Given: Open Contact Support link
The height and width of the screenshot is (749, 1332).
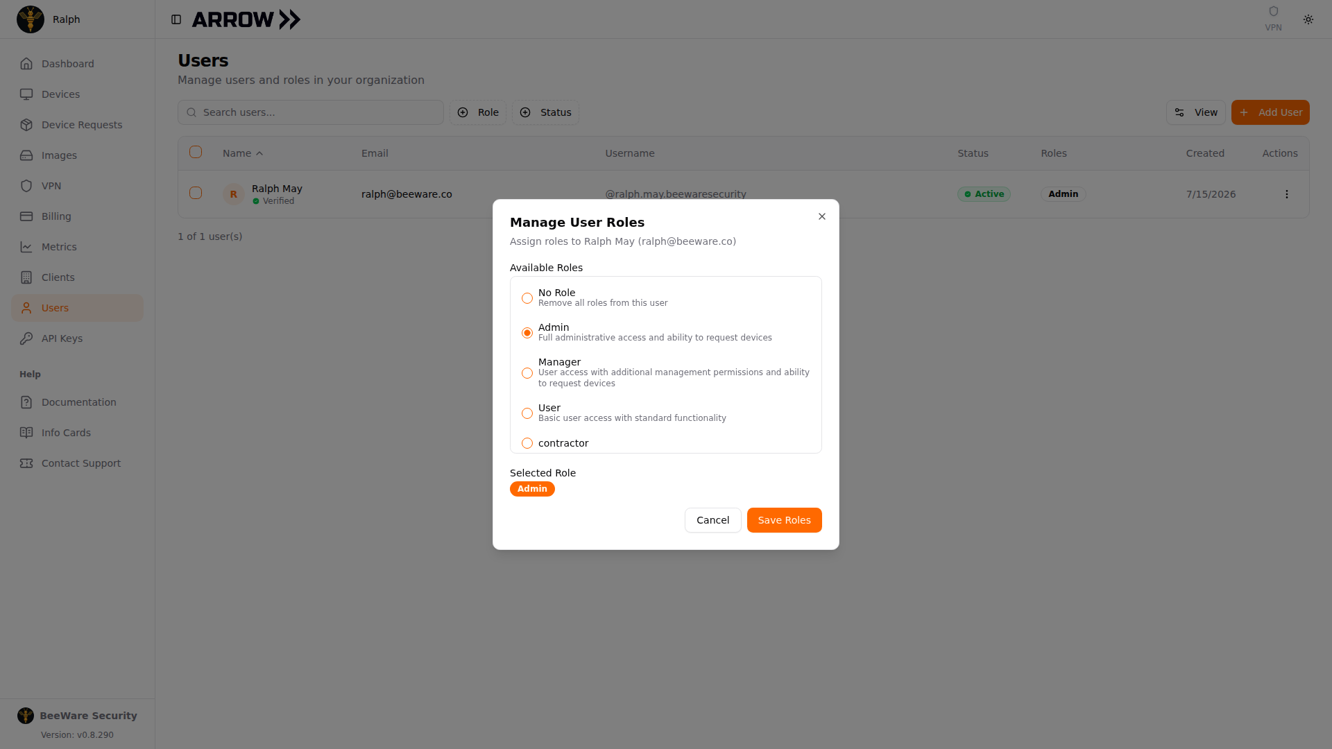Looking at the screenshot, I should (x=77, y=463).
